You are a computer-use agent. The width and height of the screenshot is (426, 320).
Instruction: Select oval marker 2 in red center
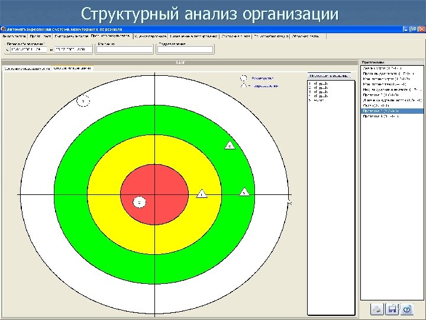click(140, 202)
